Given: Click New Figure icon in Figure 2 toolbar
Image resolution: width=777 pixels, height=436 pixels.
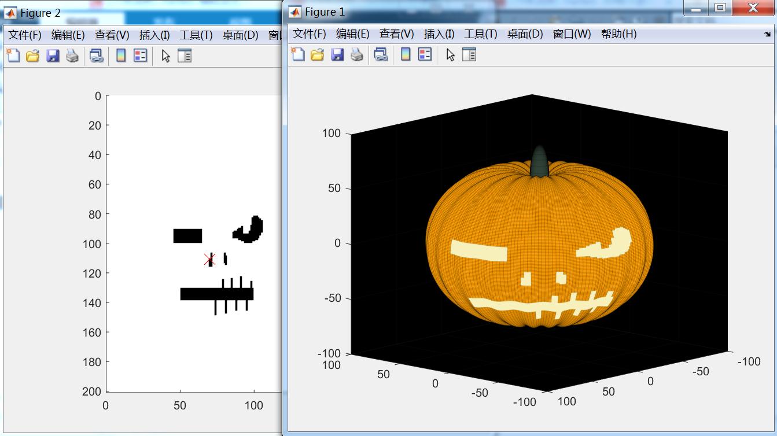Looking at the screenshot, I should pyautogui.click(x=13, y=56).
